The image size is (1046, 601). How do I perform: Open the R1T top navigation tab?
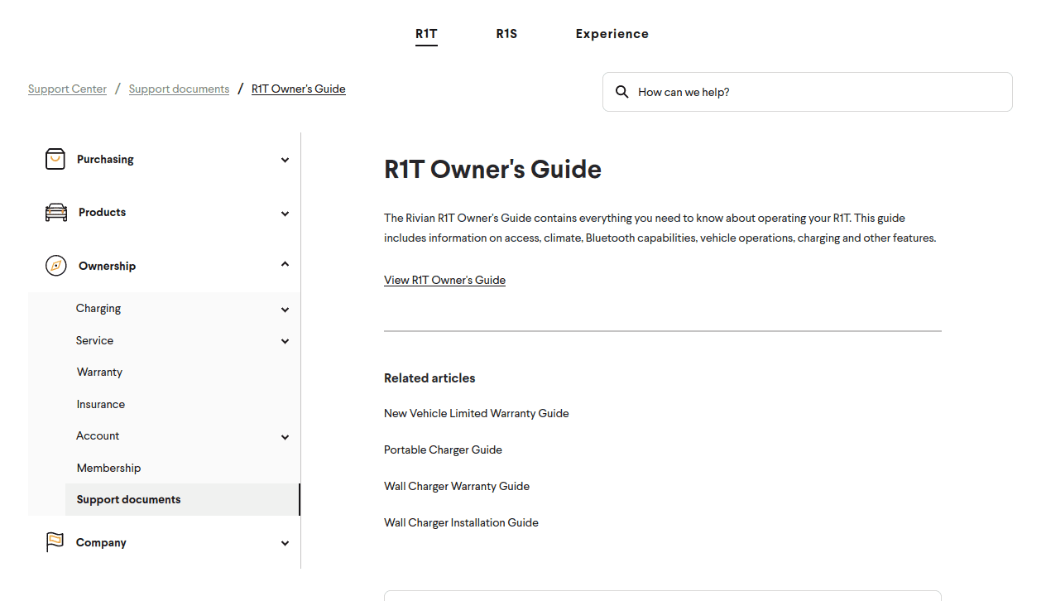[426, 34]
